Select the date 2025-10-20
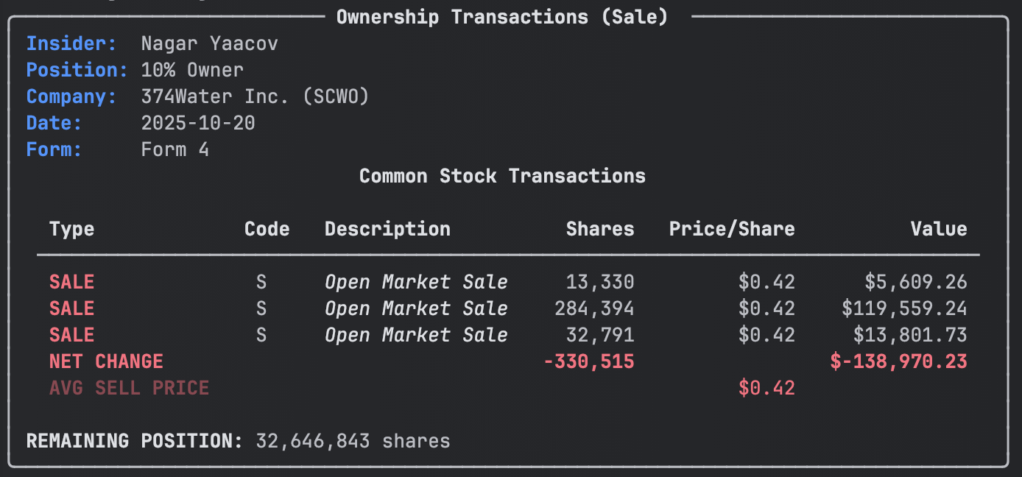Image resolution: width=1022 pixels, height=477 pixels. pyautogui.click(x=198, y=123)
